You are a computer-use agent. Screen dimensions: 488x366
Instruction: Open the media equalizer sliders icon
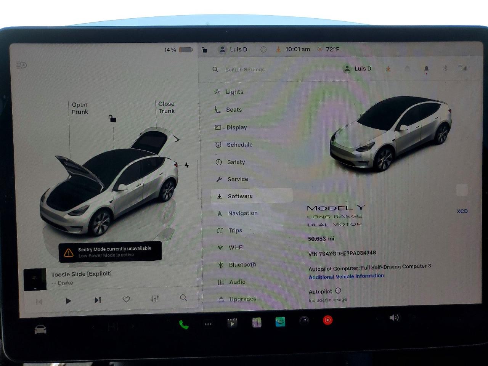click(155, 299)
